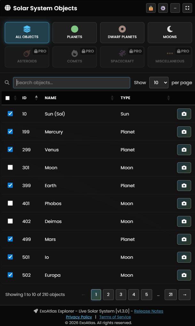Click the camera icon on the Earth row
This screenshot has width=195, height=326.
(x=184, y=186)
